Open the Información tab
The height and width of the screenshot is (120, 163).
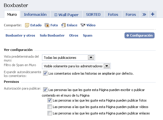tap(35, 14)
